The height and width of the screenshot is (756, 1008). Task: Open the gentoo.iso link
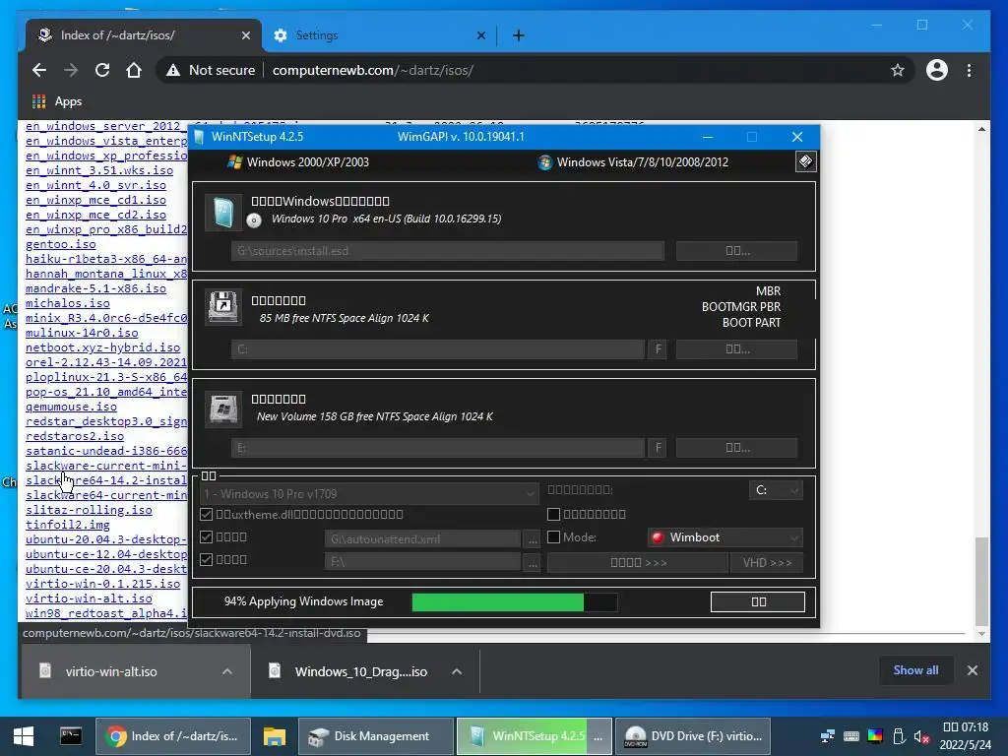click(x=60, y=244)
